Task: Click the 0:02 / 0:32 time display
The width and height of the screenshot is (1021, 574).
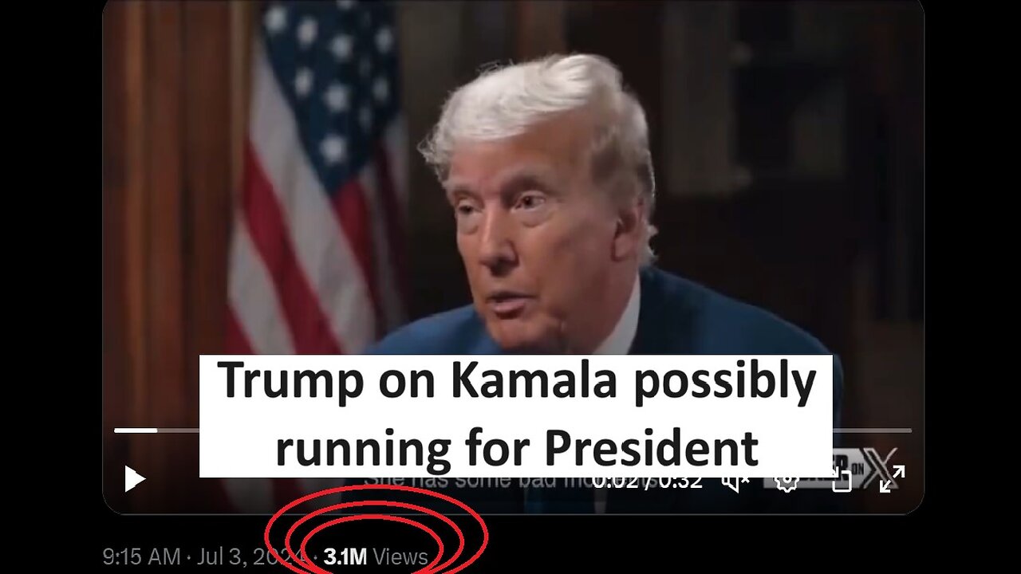Action: (x=648, y=480)
